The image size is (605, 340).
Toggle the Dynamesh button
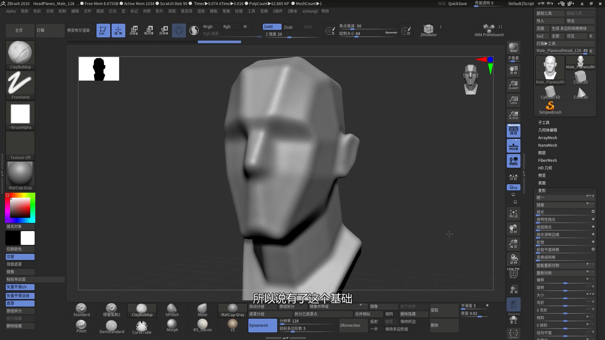click(262, 325)
